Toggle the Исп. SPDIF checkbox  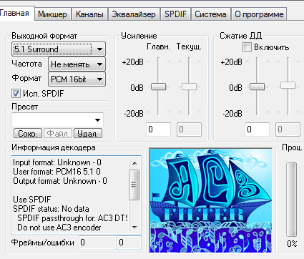point(16,93)
